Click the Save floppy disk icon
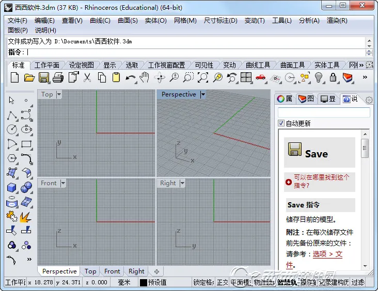The width and height of the screenshot is (378, 291). pos(43,77)
